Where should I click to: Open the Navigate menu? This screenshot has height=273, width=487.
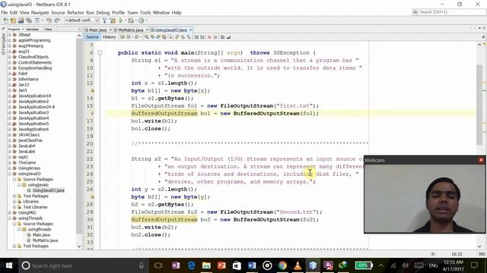coord(40,13)
